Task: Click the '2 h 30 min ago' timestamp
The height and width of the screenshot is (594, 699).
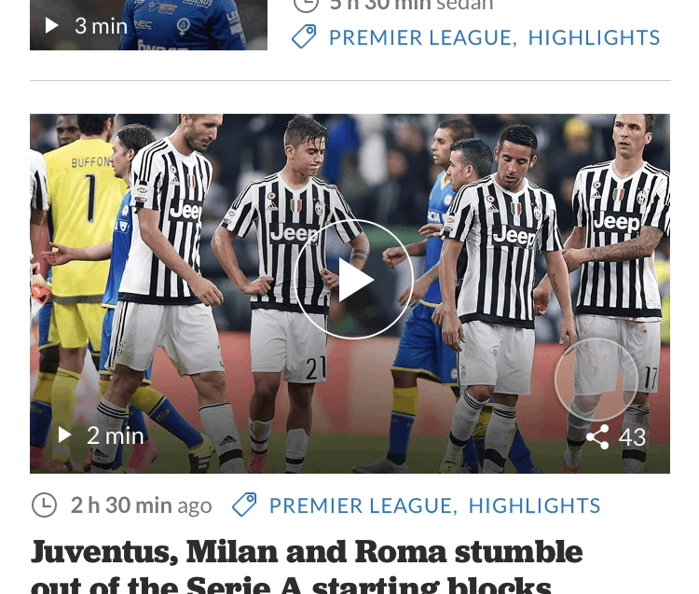Action: pyautogui.click(x=142, y=505)
